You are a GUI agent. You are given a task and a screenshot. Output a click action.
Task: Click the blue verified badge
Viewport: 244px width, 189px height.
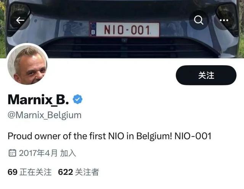click(x=78, y=99)
